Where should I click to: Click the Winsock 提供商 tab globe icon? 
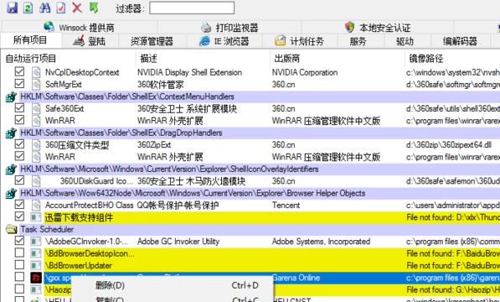[49, 27]
